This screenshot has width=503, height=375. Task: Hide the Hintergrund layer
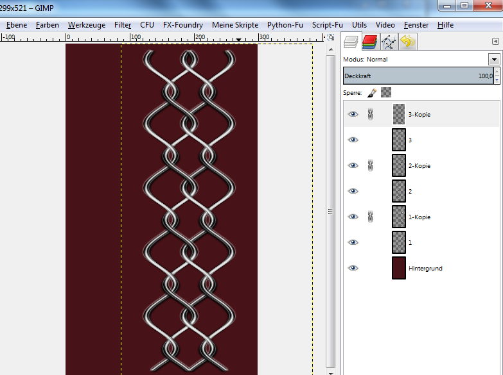click(353, 269)
